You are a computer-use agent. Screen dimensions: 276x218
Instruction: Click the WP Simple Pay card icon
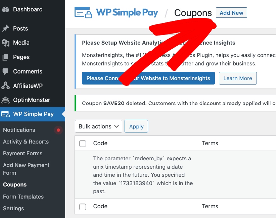tap(5, 114)
